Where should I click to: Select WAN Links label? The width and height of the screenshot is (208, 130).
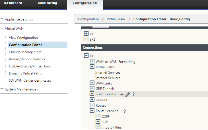pos(104,83)
